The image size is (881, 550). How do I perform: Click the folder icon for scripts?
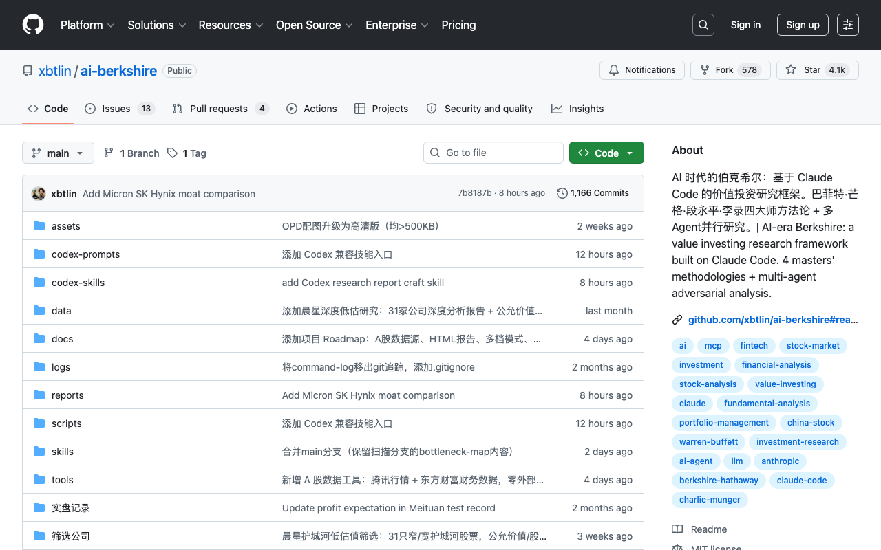(x=39, y=423)
